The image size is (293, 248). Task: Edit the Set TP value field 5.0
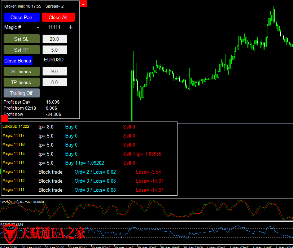click(x=54, y=50)
